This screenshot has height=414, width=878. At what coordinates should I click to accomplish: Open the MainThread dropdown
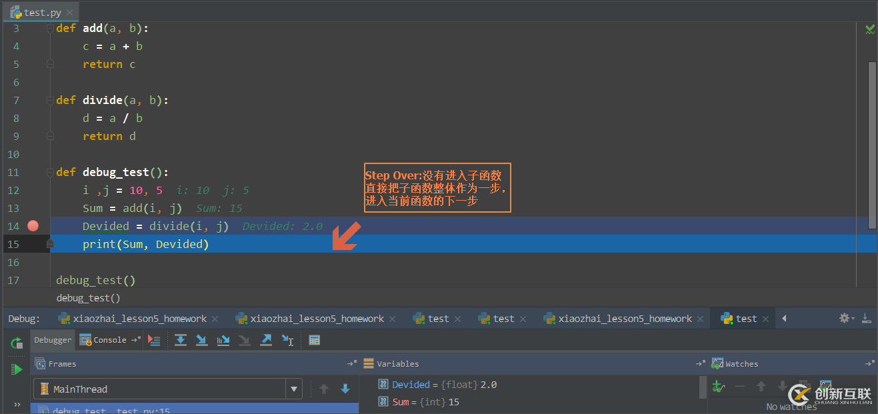294,389
